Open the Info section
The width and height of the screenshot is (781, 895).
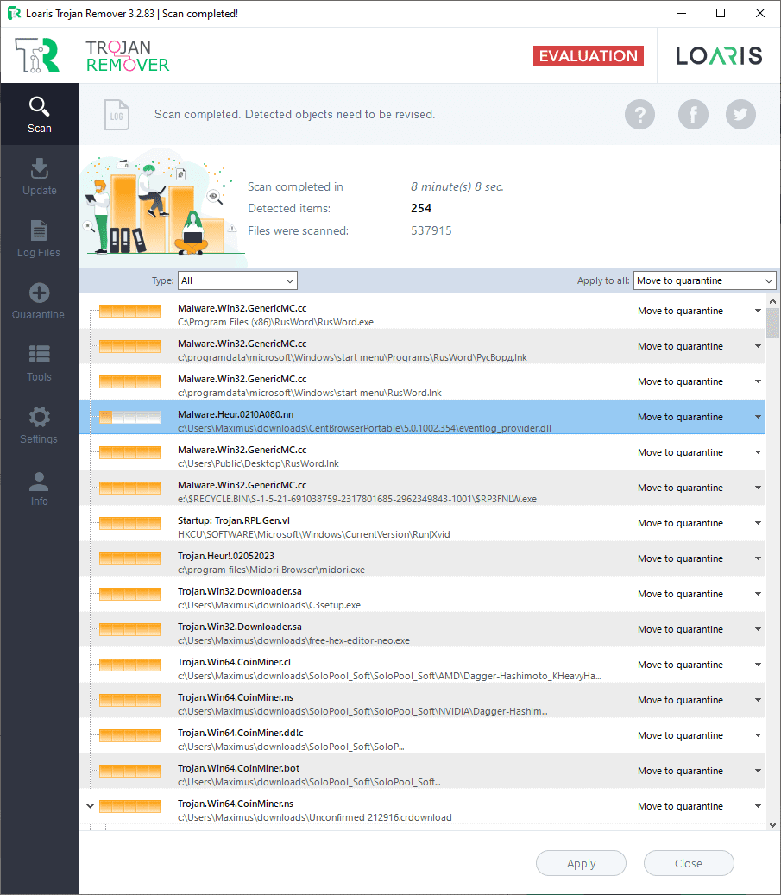click(x=40, y=488)
